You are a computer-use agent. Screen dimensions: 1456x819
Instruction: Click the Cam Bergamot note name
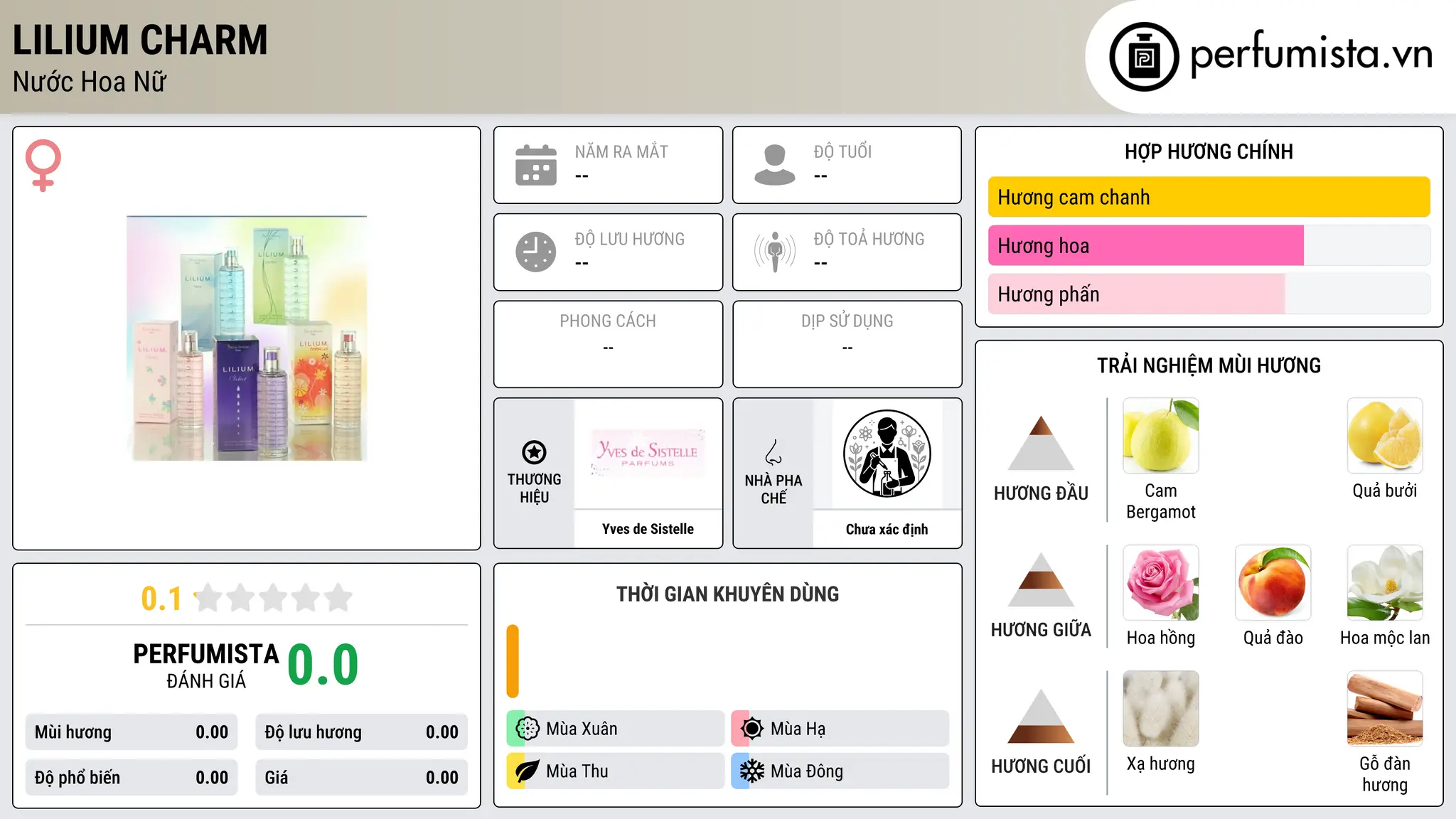(x=1161, y=501)
